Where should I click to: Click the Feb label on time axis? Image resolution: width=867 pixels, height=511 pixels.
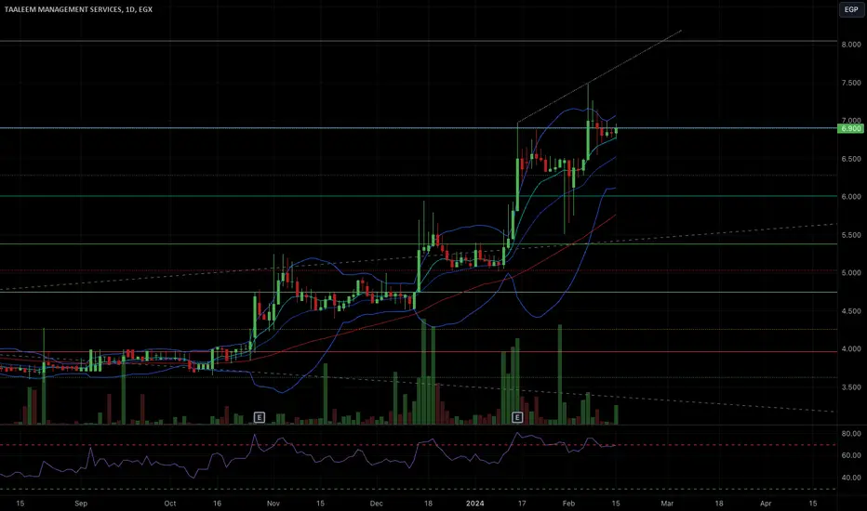(x=568, y=504)
